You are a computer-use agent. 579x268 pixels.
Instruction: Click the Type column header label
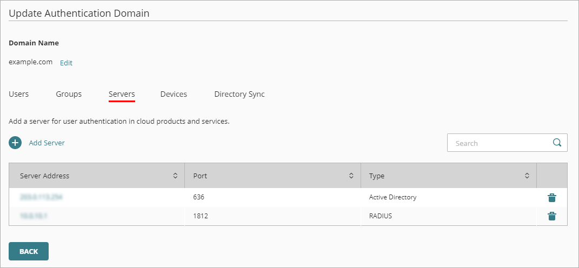(377, 176)
